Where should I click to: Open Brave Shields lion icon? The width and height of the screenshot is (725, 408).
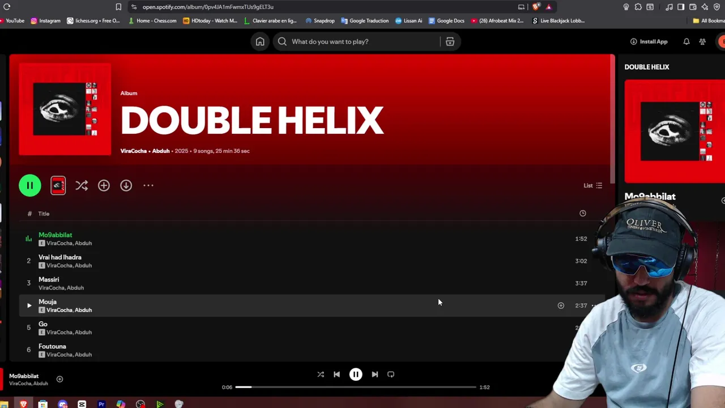pos(536,7)
